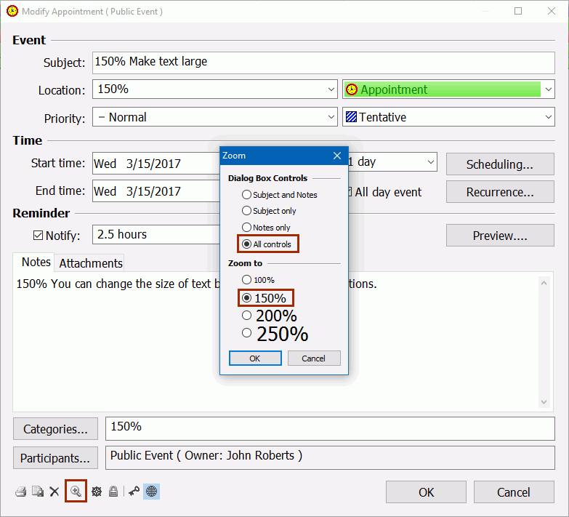Choose the 100% zoom radio option

tap(246, 279)
